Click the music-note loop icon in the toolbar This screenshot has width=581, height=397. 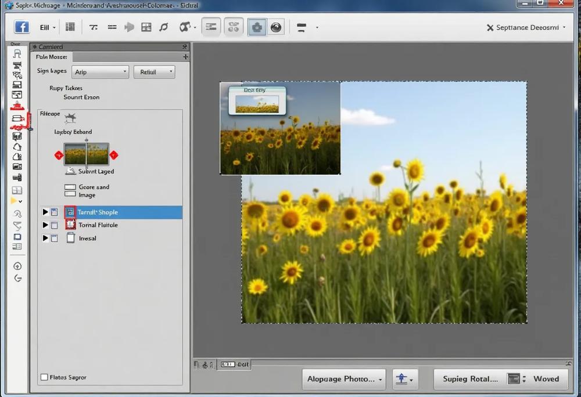coord(164,27)
